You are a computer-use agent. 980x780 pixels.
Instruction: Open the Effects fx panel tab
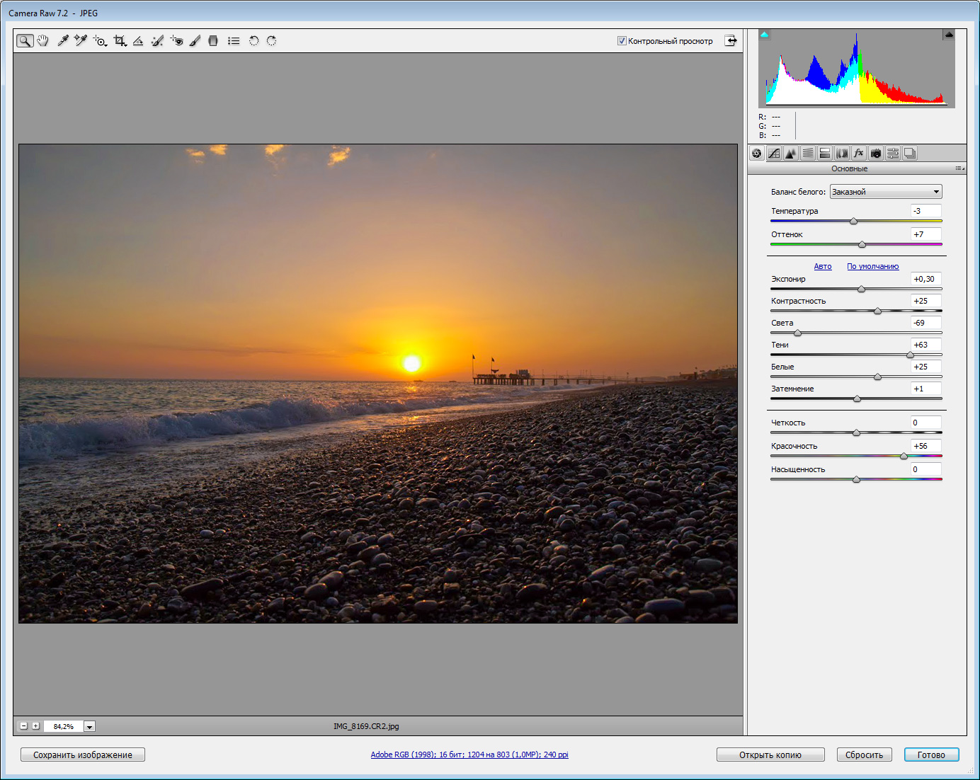click(x=859, y=153)
